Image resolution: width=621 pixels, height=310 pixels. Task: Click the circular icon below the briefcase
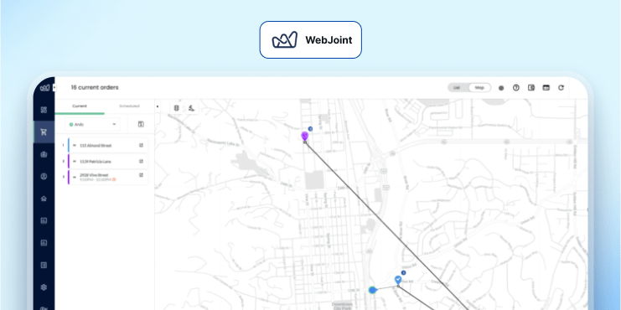(44, 177)
